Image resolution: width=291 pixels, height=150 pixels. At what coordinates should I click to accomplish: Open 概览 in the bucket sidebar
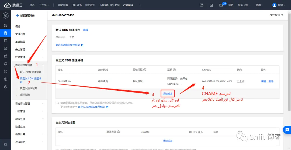click(18, 27)
